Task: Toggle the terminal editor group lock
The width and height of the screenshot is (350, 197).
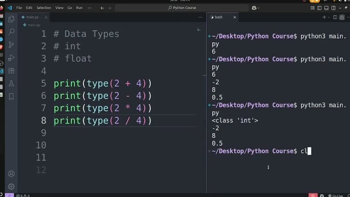Action: click(x=342, y=17)
